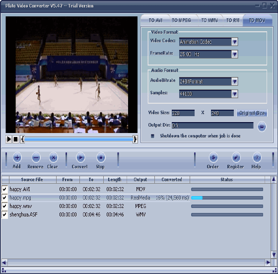Click the From column header

point(68,180)
